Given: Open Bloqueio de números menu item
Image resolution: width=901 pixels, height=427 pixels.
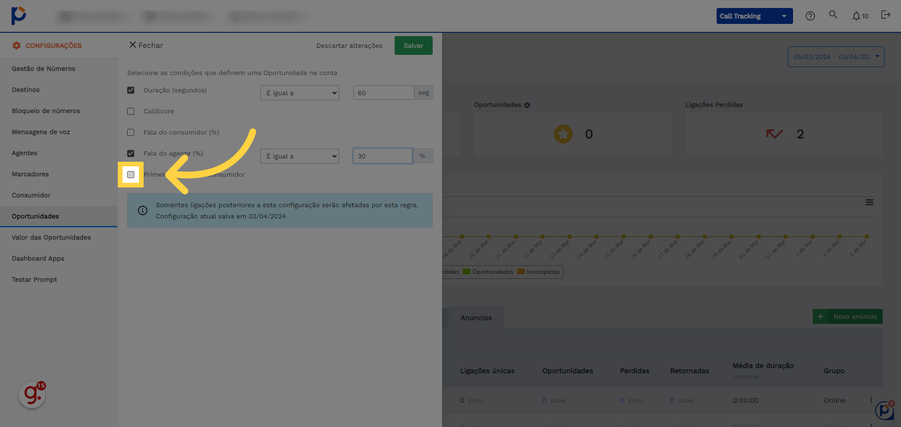Looking at the screenshot, I should [59, 111].
